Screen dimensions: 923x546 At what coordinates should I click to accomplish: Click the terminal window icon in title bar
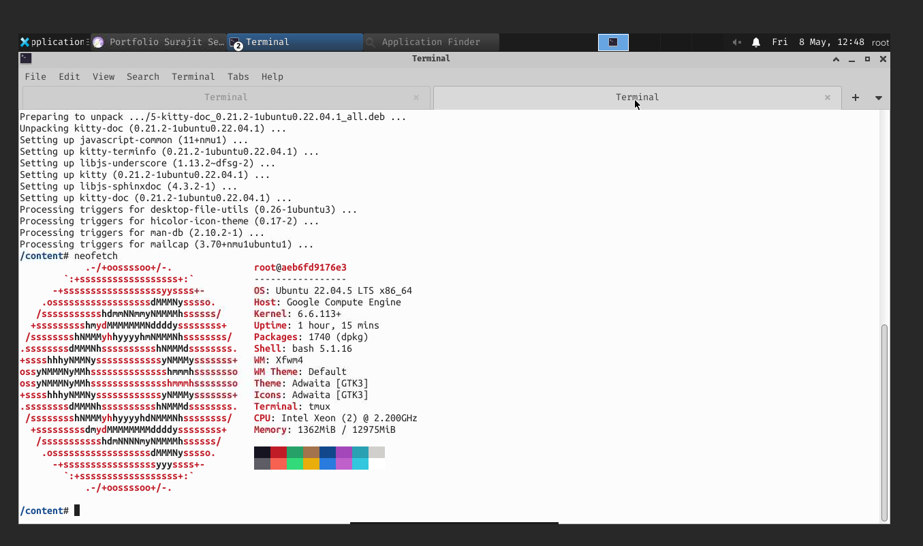25,58
